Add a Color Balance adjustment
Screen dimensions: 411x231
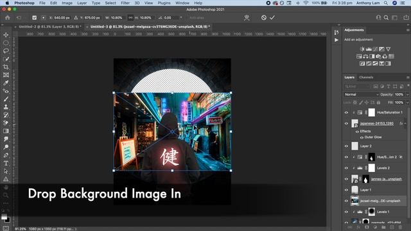pos(365,56)
